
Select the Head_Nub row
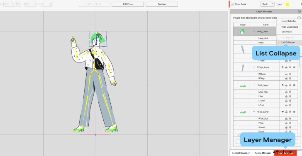click(x=263, y=38)
